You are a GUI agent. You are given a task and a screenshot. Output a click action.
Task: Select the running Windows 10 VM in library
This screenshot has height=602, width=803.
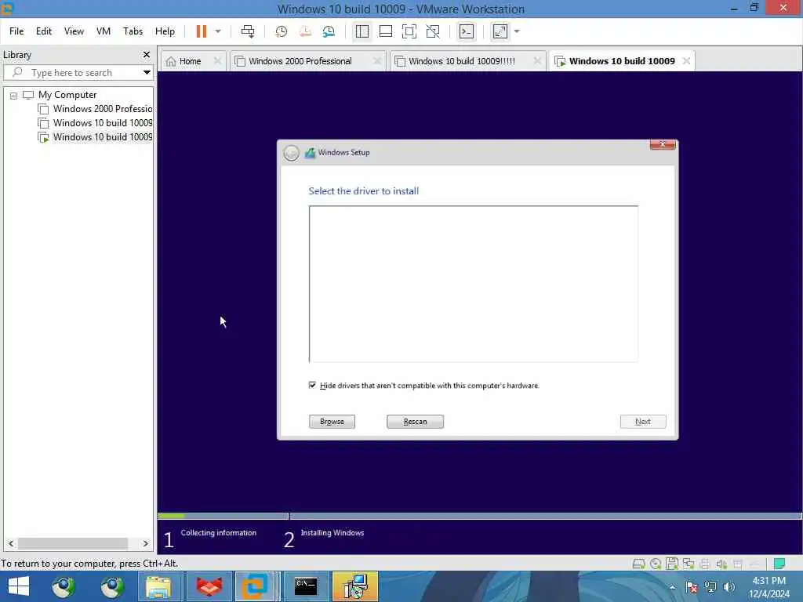[95, 137]
